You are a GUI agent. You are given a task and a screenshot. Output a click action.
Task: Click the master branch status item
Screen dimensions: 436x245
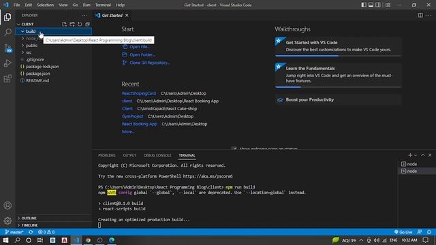(14, 232)
